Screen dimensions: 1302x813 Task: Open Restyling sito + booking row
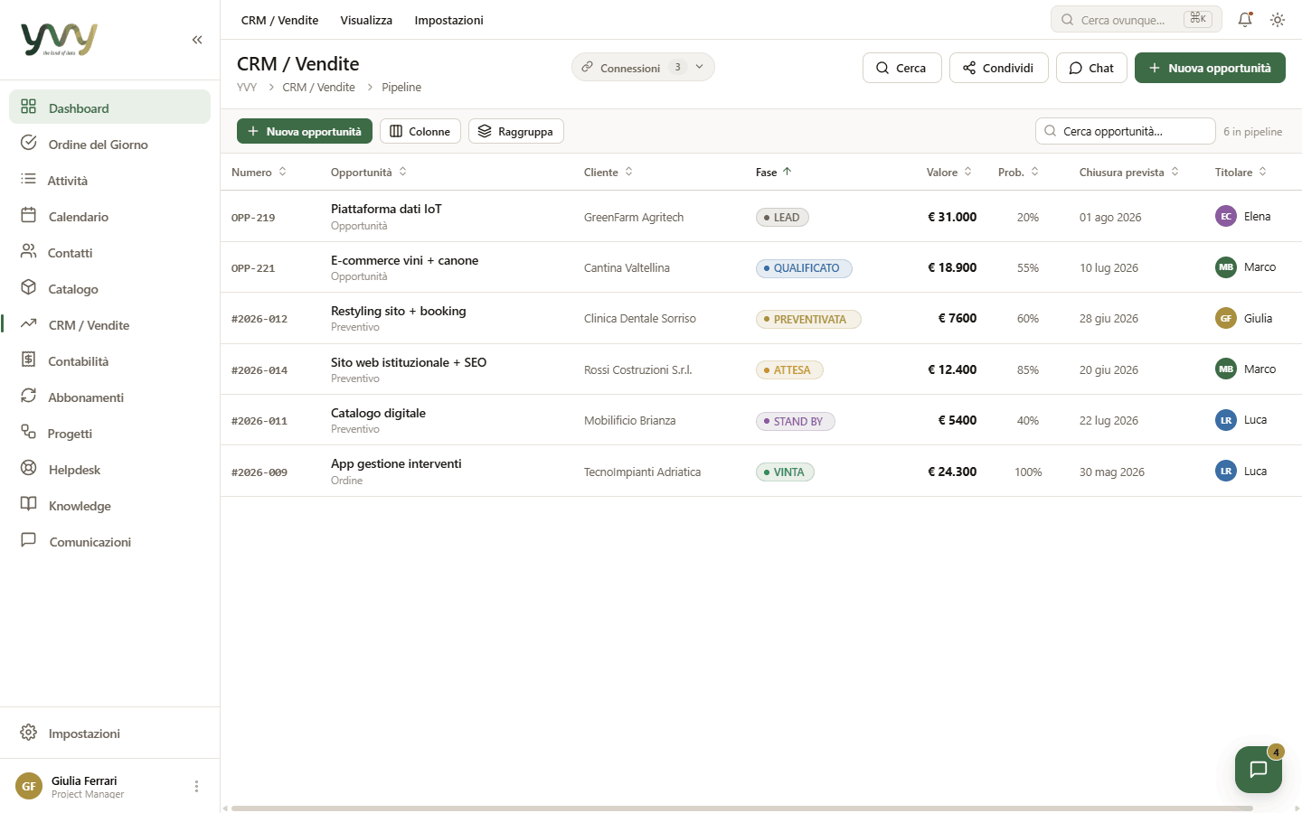click(x=760, y=318)
